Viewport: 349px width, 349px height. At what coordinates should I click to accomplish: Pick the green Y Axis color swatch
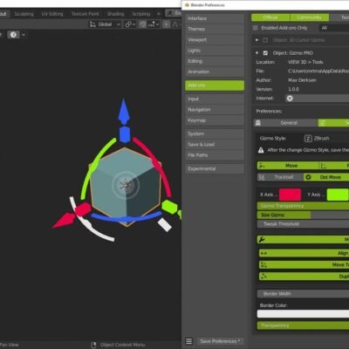(x=338, y=195)
